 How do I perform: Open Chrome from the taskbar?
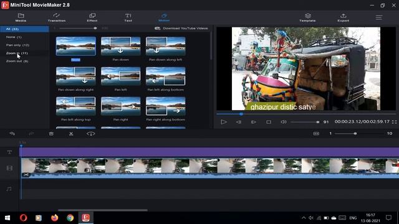[70, 218]
